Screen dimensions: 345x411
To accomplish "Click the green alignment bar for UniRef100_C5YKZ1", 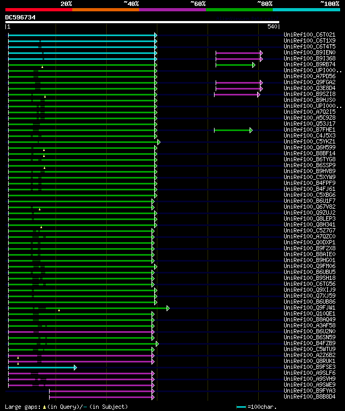I will click(x=83, y=142).
